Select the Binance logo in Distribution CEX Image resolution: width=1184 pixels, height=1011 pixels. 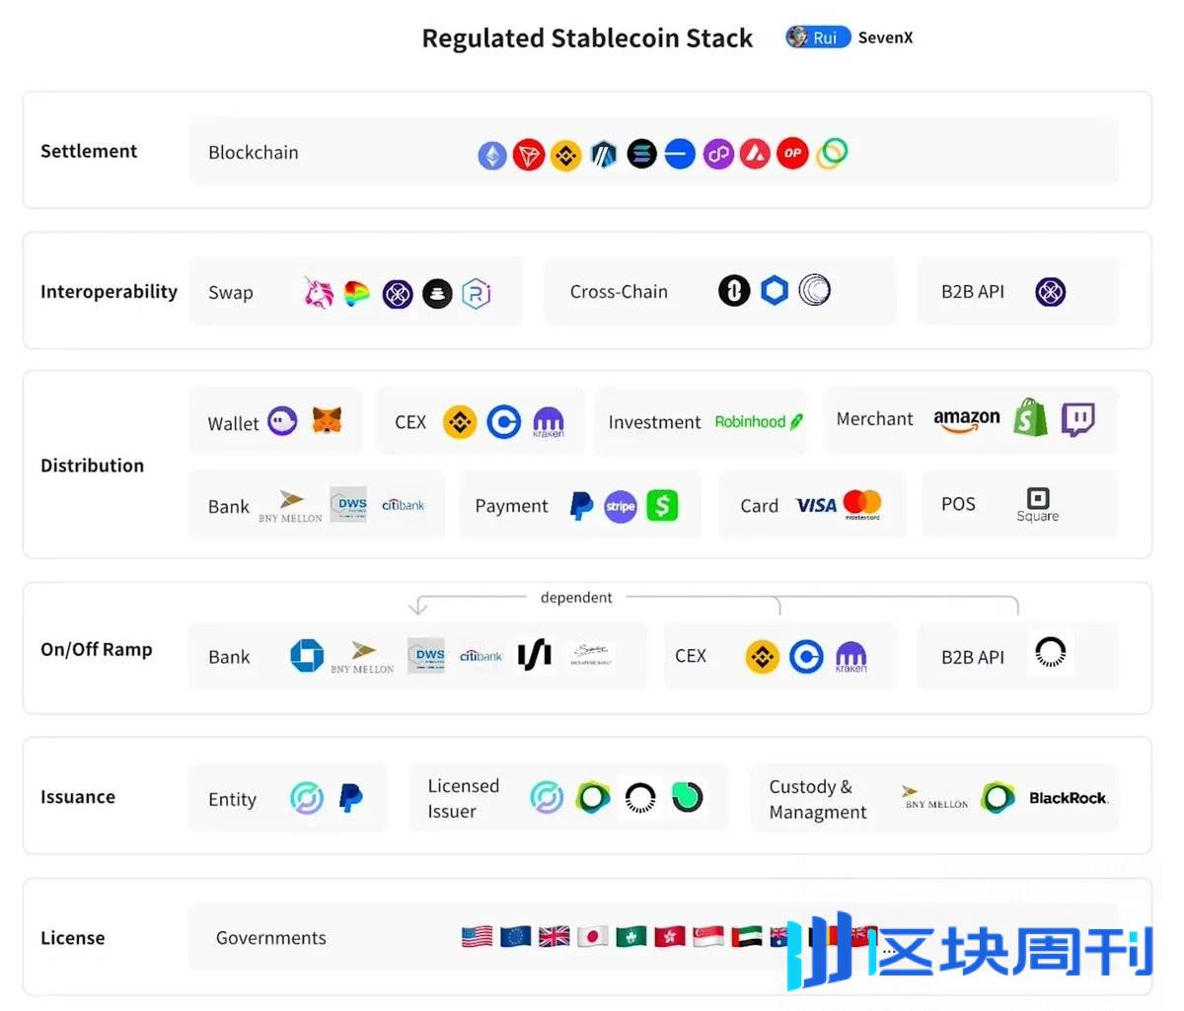tap(460, 422)
